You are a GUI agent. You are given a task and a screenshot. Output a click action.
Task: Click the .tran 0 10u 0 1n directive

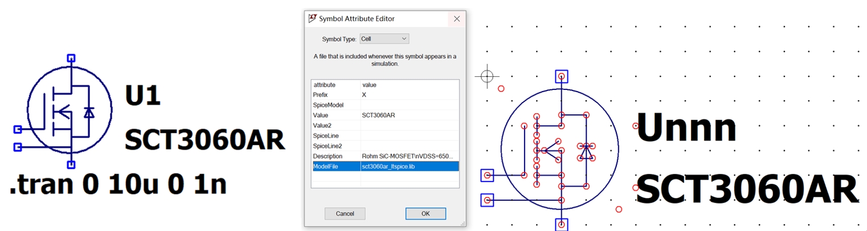click(x=118, y=184)
